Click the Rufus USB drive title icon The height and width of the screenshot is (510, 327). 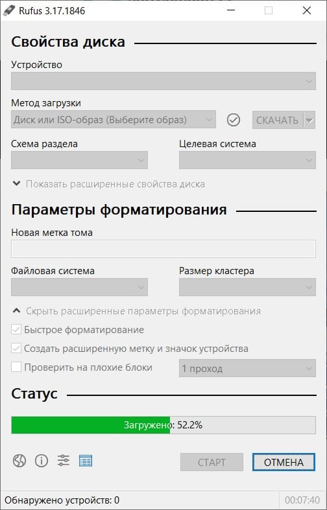click(9, 10)
